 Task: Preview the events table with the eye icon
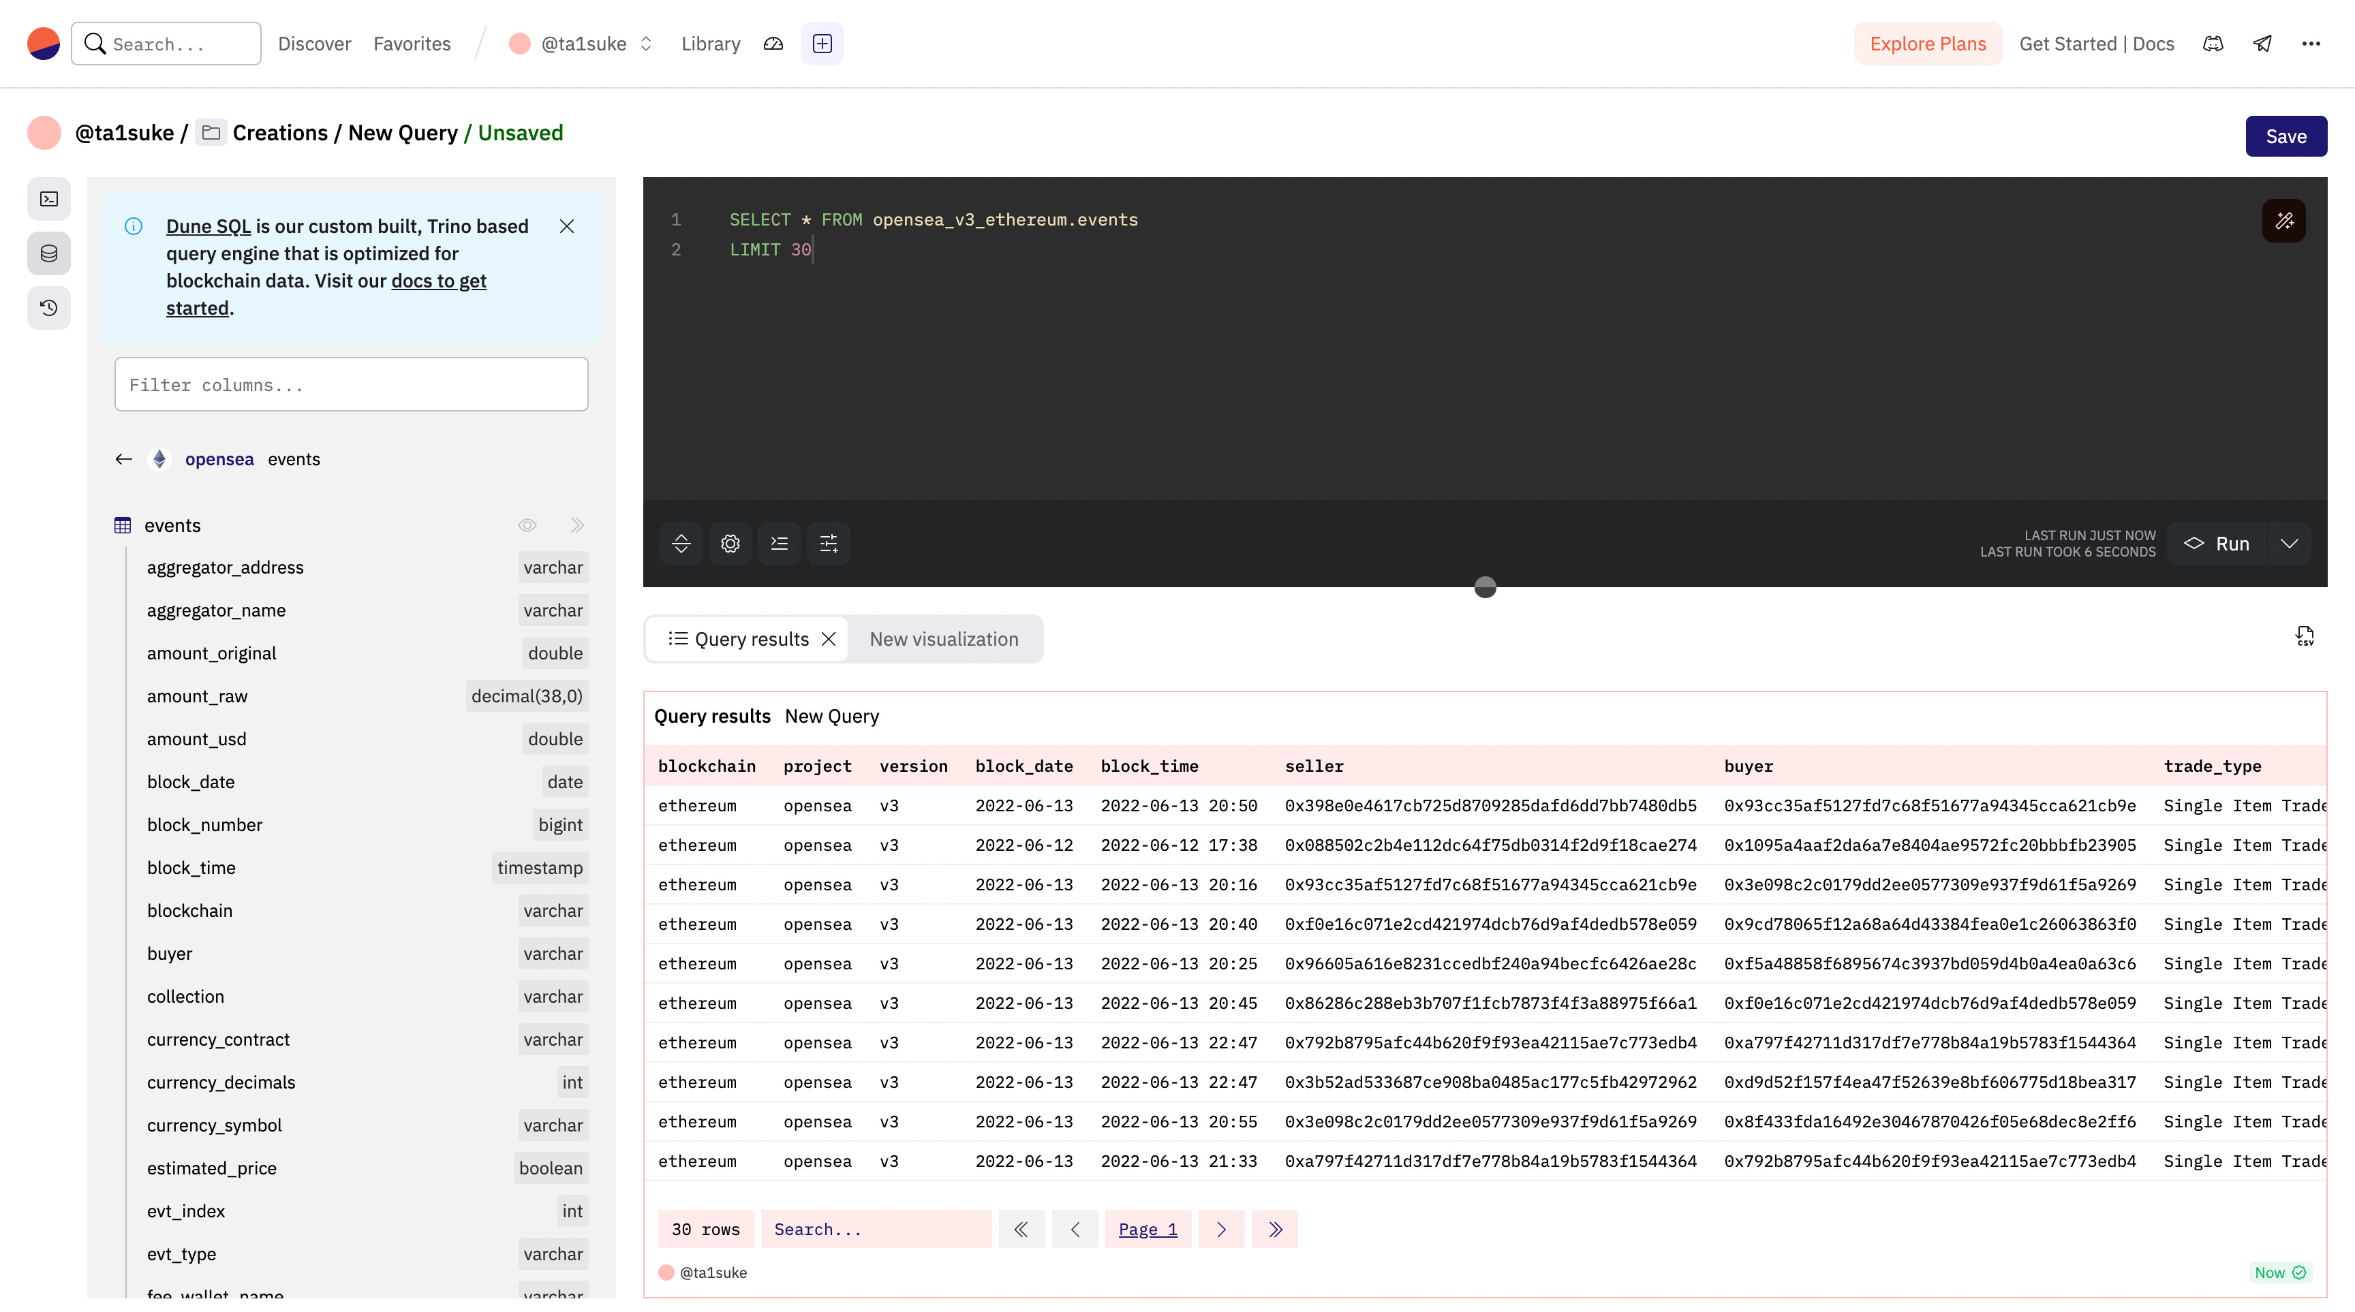(527, 525)
